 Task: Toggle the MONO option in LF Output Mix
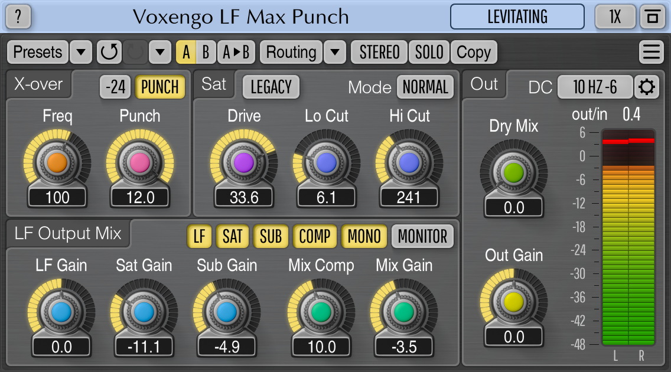[x=363, y=236]
